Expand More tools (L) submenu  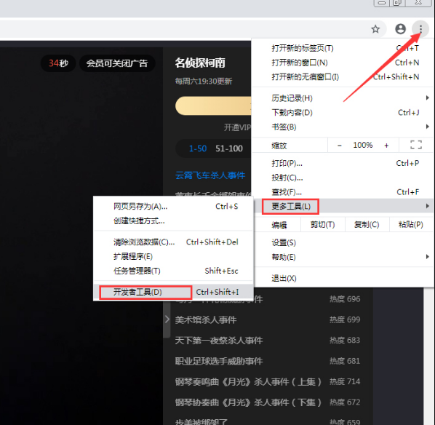343,206
